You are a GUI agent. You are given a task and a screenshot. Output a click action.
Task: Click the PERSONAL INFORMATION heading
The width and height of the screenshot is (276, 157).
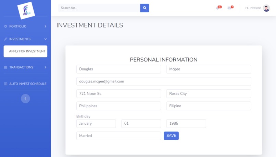164,60
